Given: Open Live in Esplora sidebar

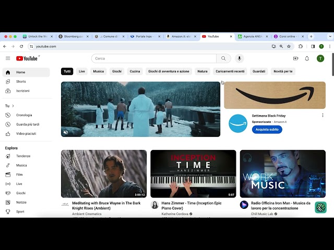Looking at the screenshot, I should [26, 184].
